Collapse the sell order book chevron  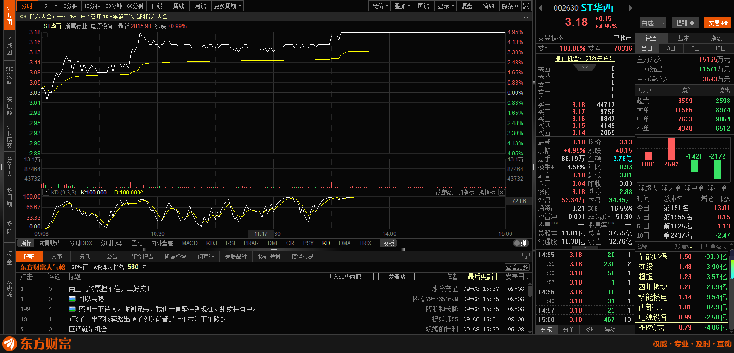[x=585, y=68]
